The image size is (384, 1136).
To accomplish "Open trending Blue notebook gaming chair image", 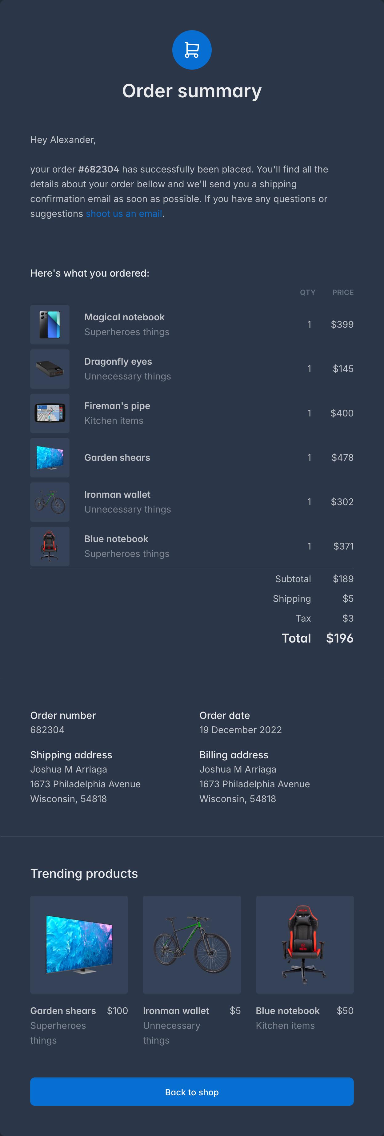I will tap(305, 945).
